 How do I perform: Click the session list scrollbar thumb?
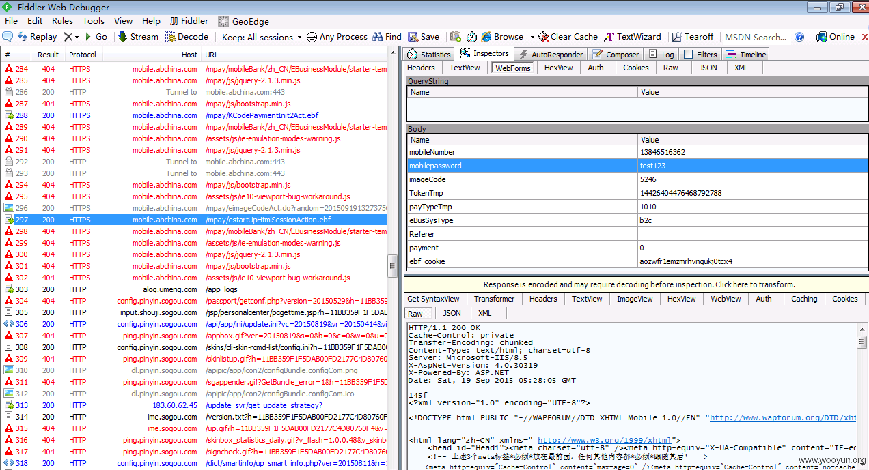(x=392, y=266)
